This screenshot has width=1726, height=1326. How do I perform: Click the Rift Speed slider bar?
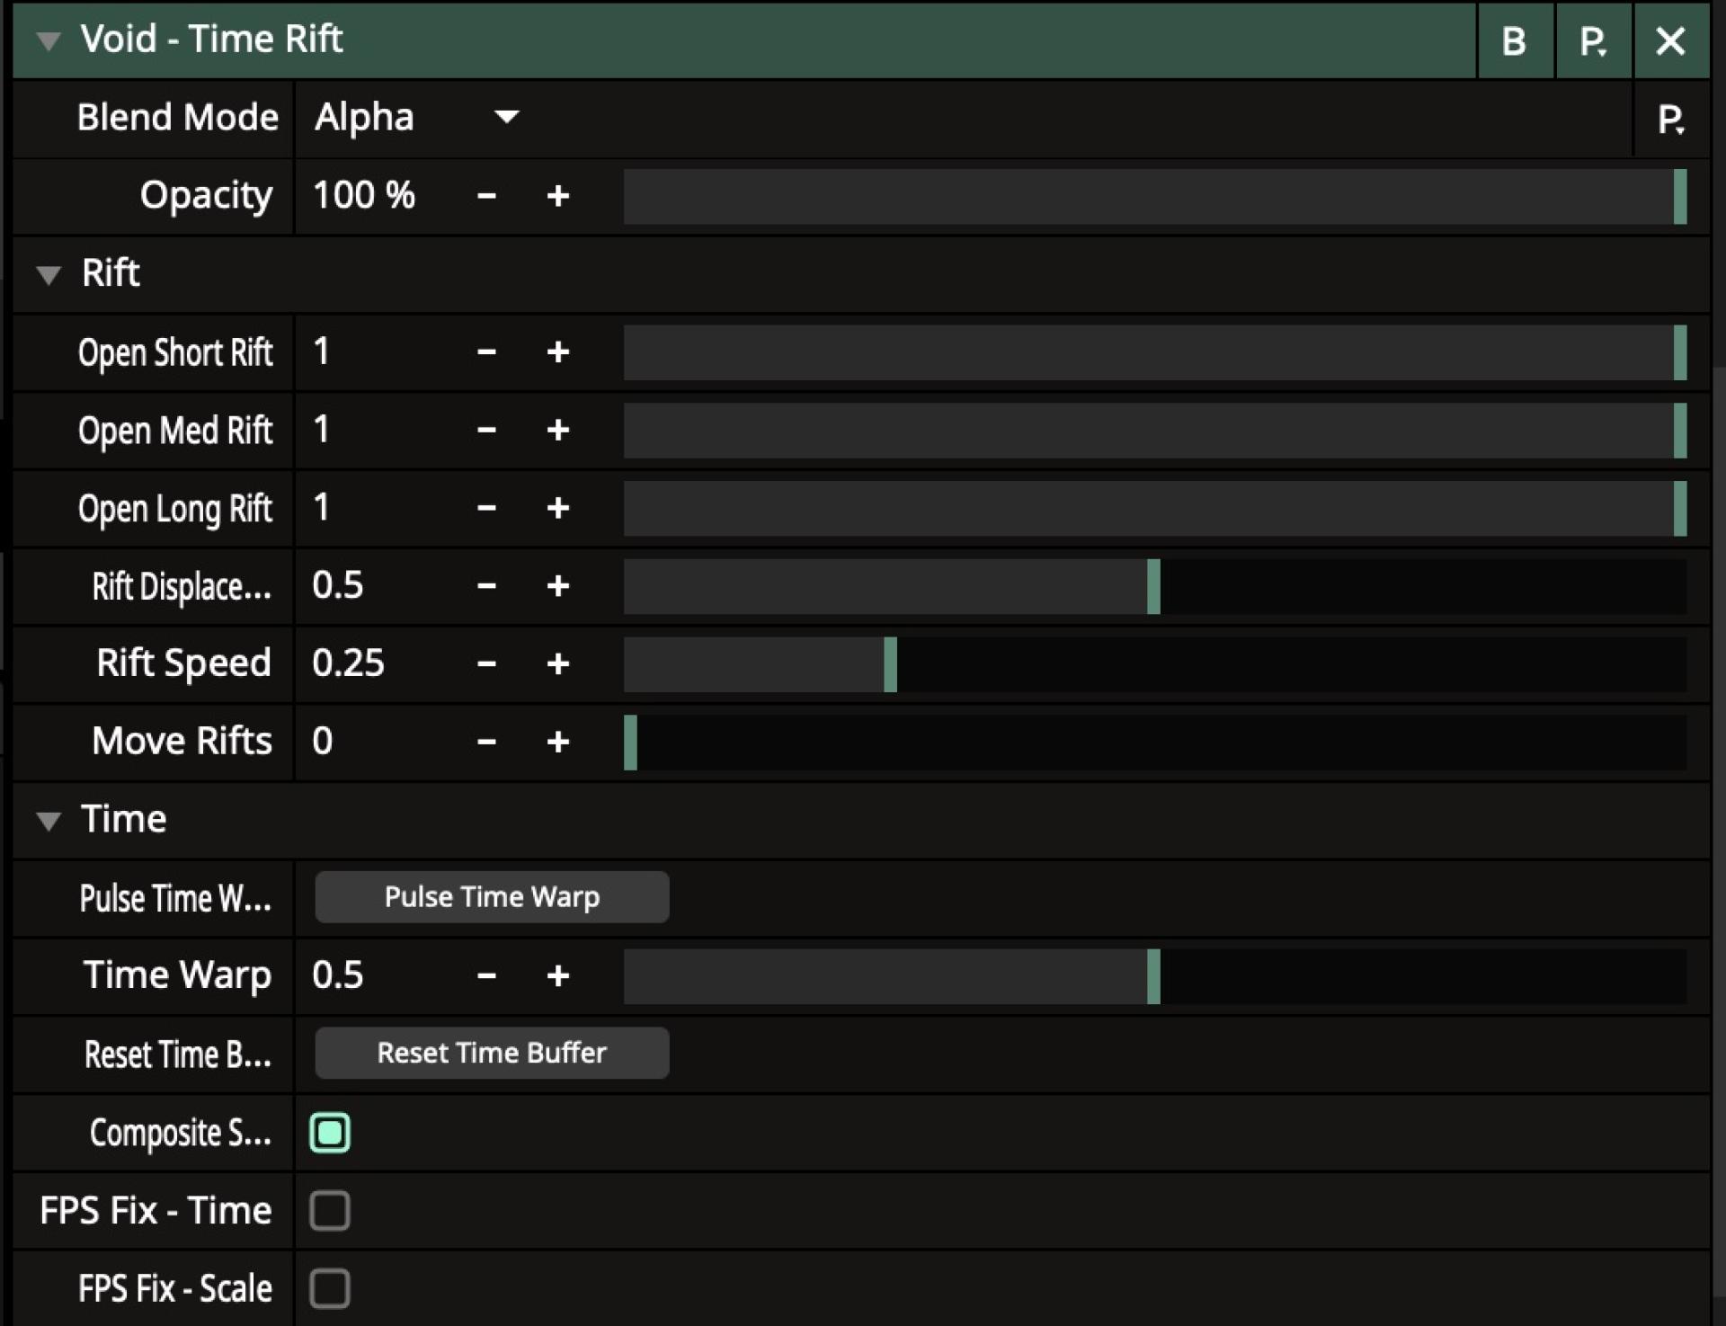1155,664
